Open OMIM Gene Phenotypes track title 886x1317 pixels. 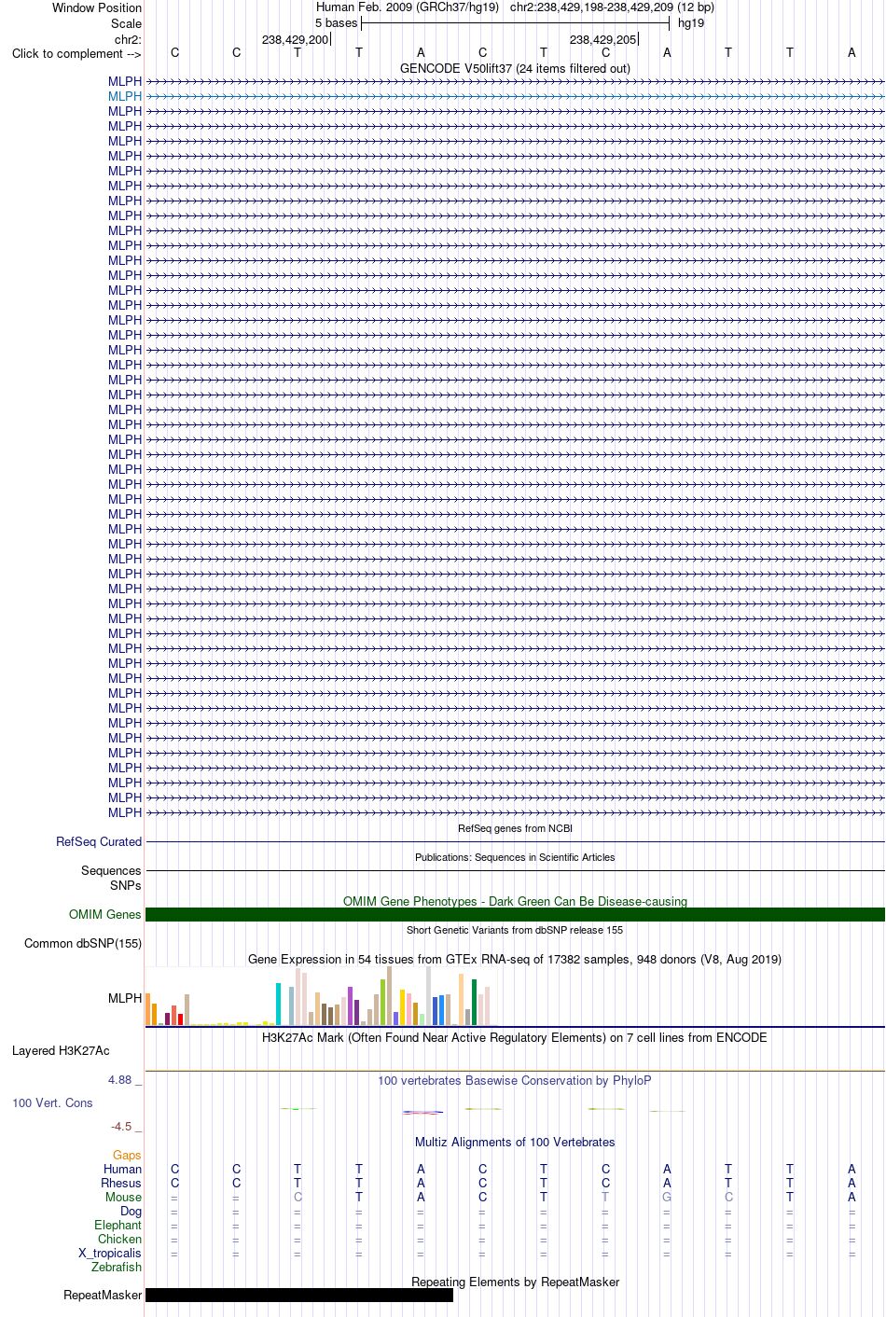(515, 901)
